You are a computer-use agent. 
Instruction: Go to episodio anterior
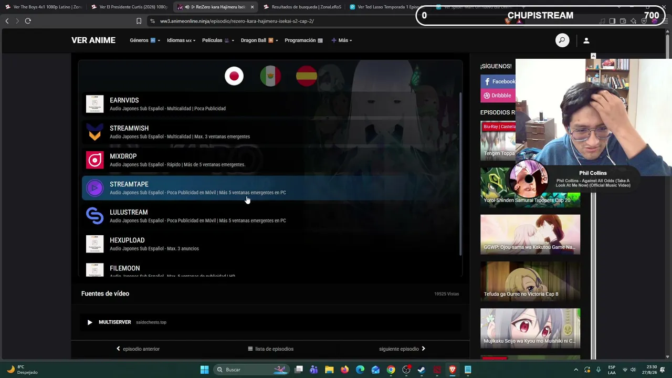tap(138, 349)
